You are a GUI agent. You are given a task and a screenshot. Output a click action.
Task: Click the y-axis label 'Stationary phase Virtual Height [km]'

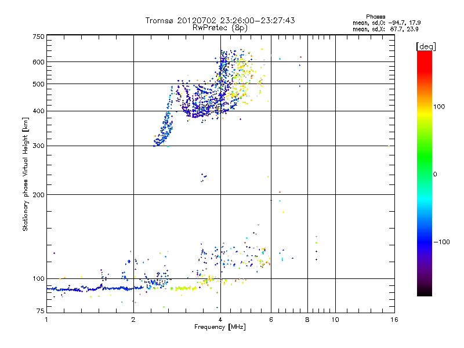tap(25, 174)
